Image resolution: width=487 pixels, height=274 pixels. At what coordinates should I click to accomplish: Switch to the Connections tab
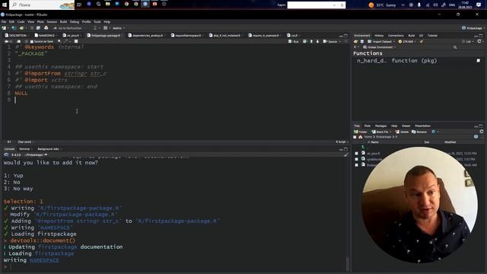pos(396,36)
